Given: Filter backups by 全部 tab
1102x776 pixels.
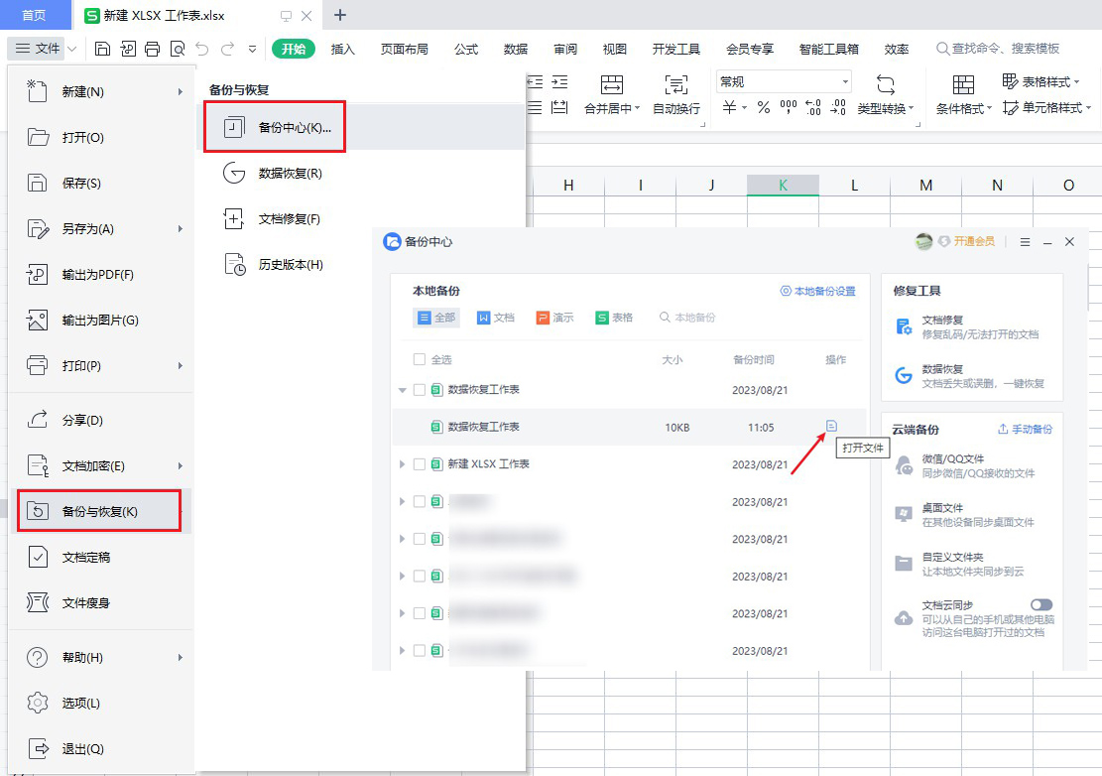Looking at the screenshot, I should 435,318.
